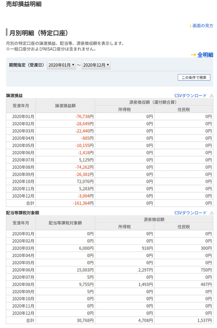Image resolution: width=217 pixels, height=328 pixels.
Task: Open the 画面の見方 help link
Action: pos(203,26)
